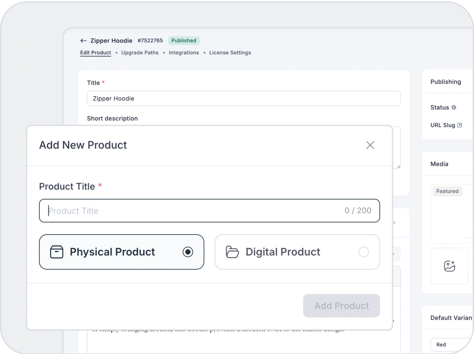The image size is (474, 354).
Task: Open the License Settings tab
Action: [x=230, y=53]
